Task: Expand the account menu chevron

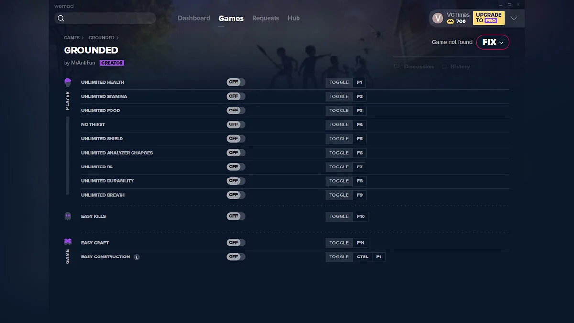Action: pos(514,18)
